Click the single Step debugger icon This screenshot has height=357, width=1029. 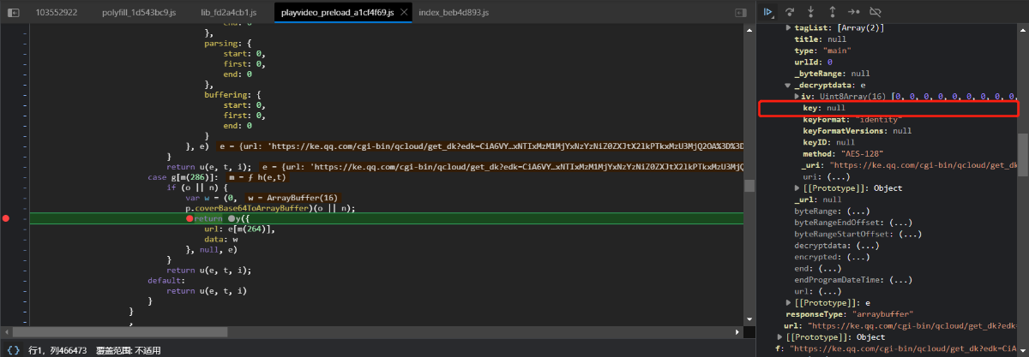pyautogui.click(x=852, y=12)
